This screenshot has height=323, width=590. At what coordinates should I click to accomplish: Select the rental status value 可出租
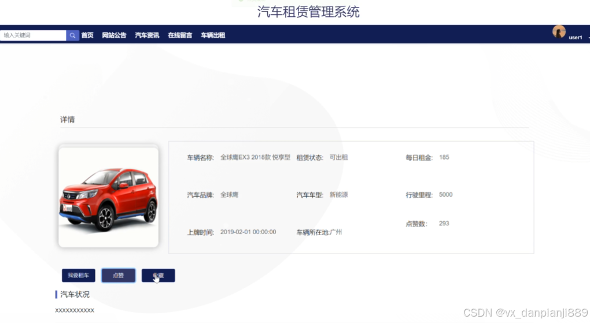[338, 157]
